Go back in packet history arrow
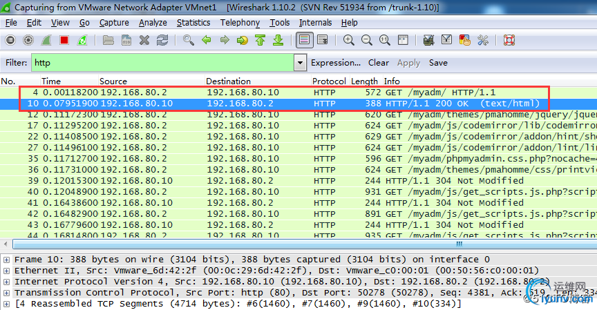The height and width of the screenshot is (310, 597). click(x=207, y=40)
